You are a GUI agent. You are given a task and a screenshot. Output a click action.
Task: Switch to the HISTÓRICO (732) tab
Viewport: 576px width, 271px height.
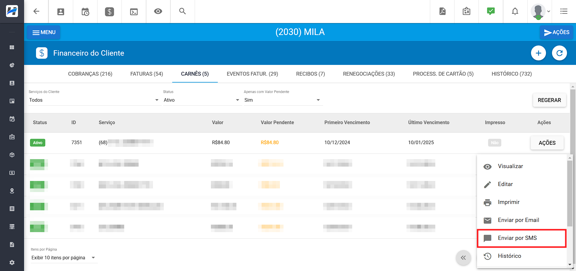pyautogui.click(x=512, y=74)
